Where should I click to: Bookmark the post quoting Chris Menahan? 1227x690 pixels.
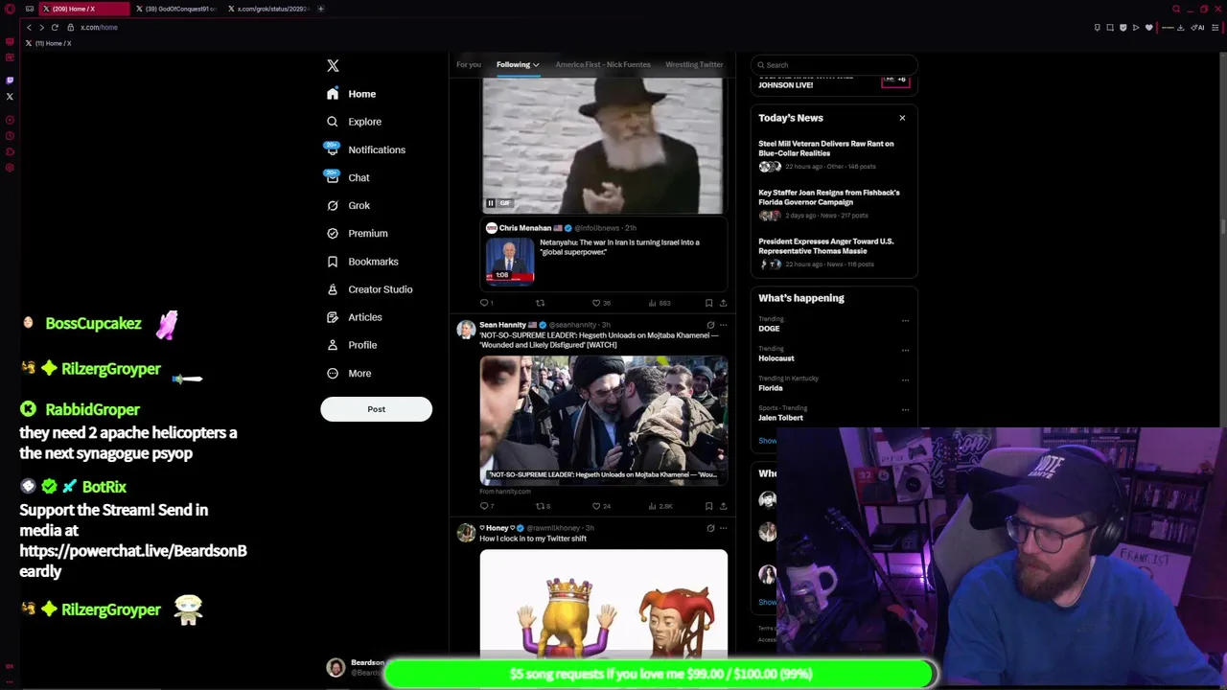[x=708, y=303]
